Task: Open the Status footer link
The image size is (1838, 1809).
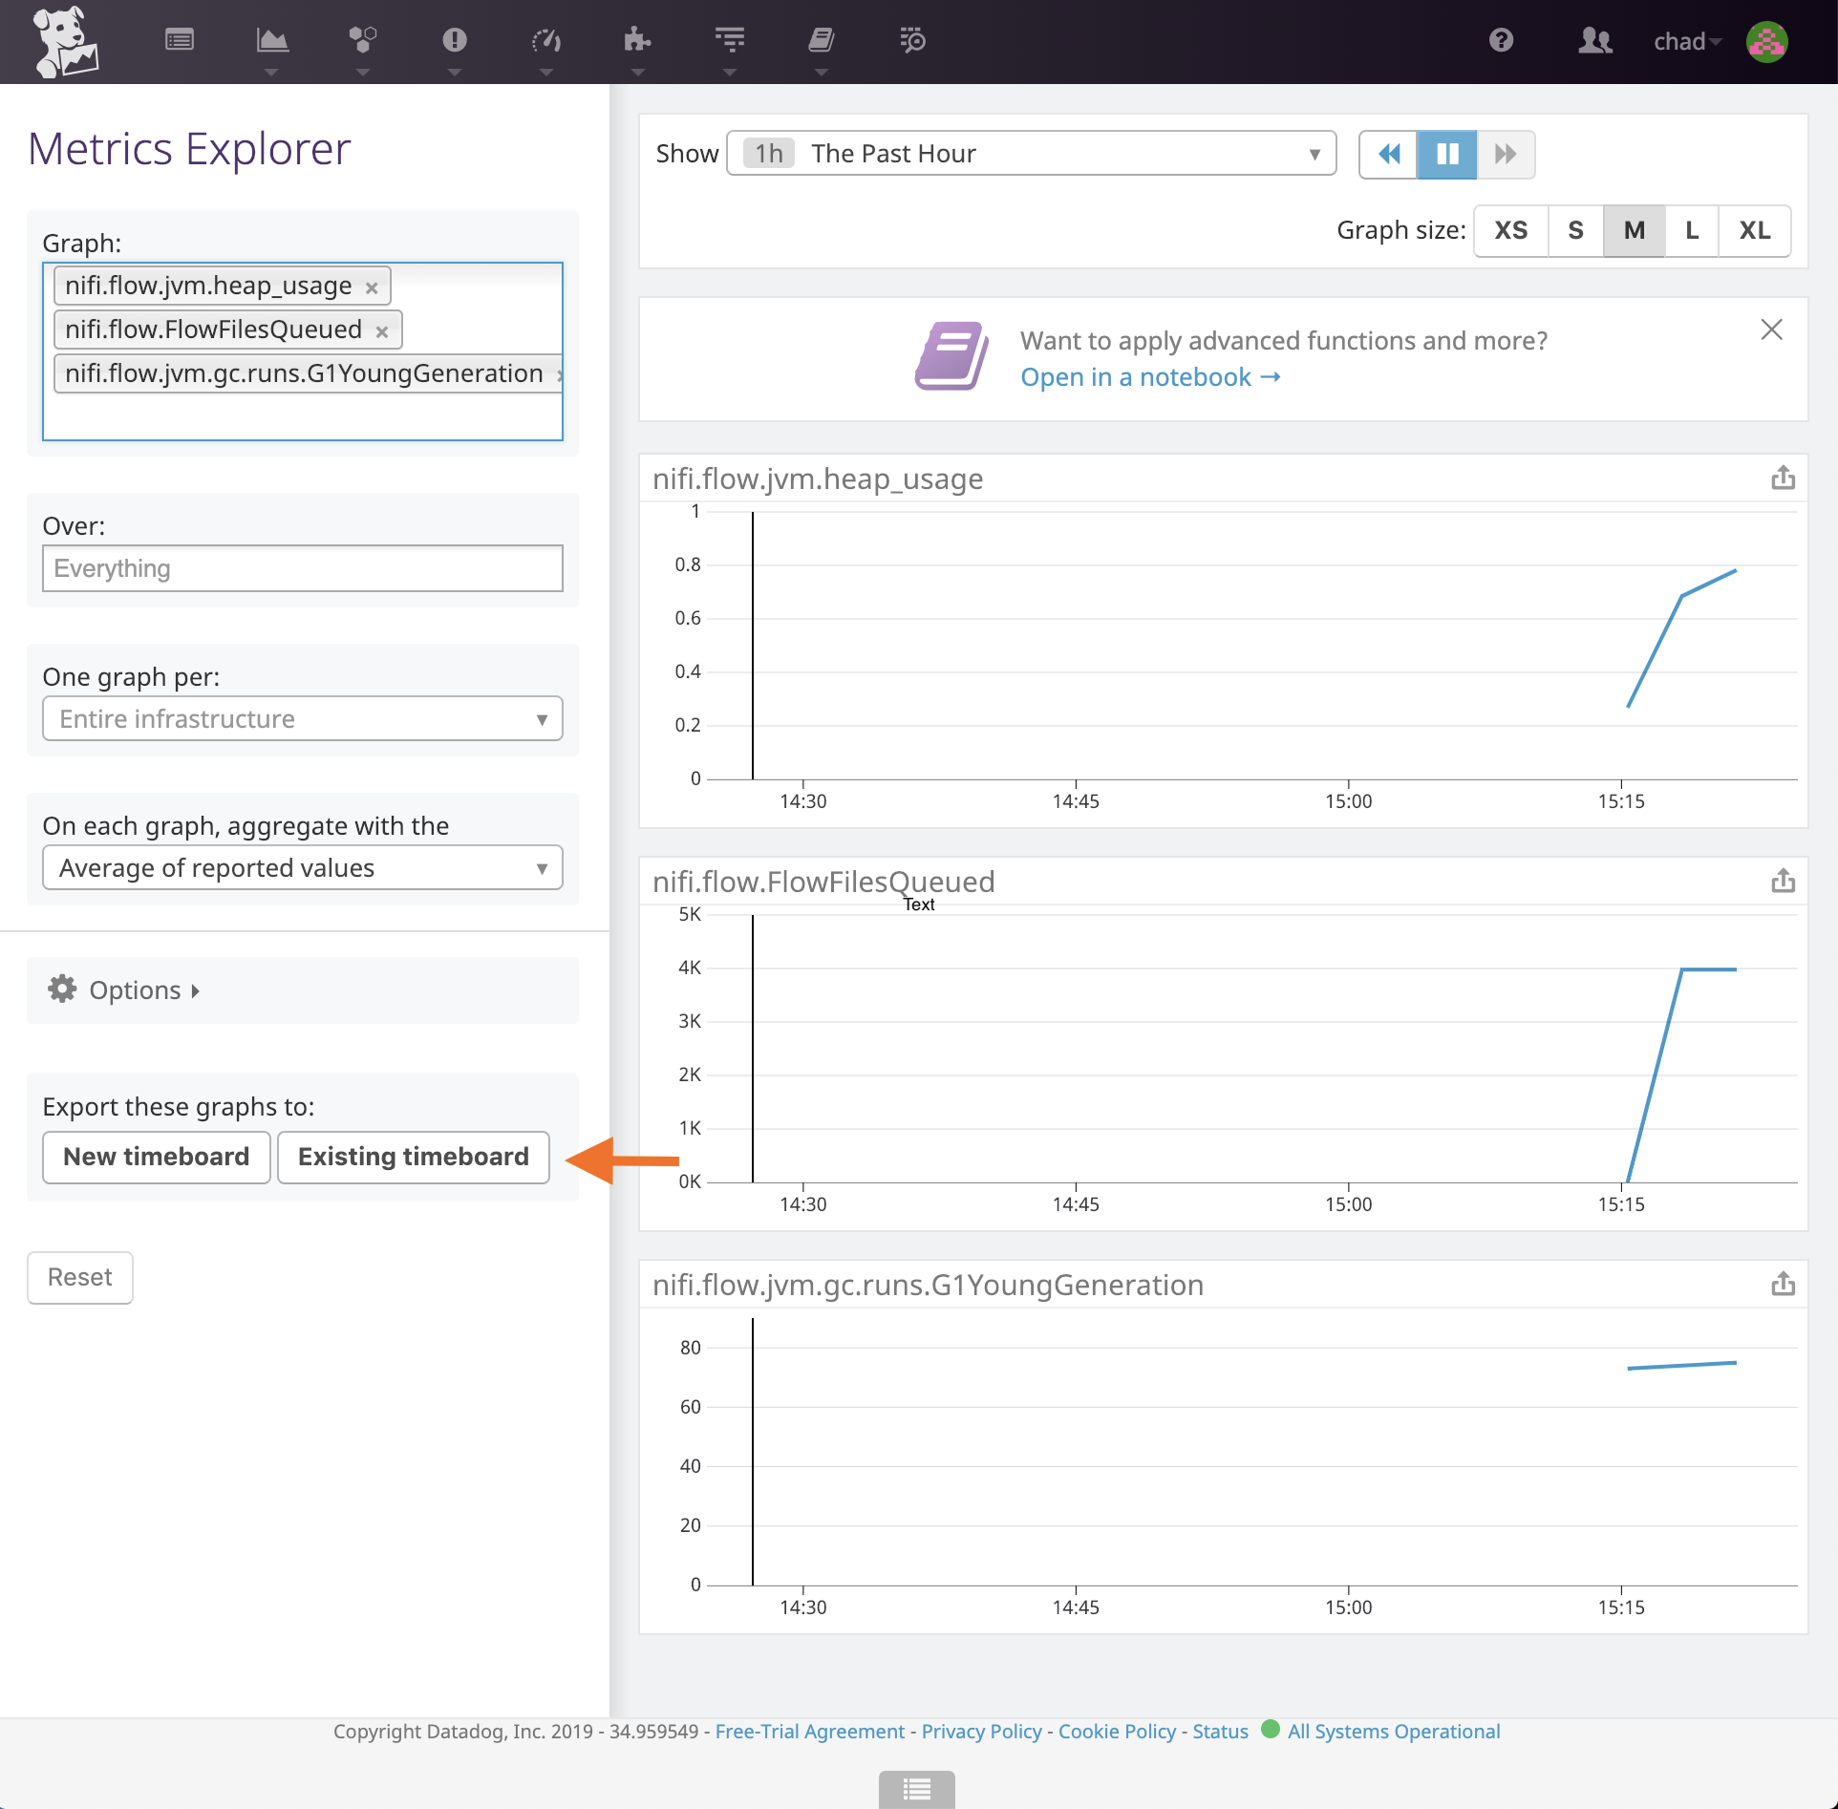Action: tap(1220, 1732)
